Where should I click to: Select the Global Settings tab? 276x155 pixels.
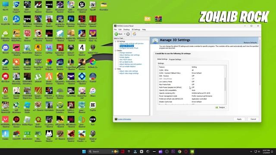point(162,59)
